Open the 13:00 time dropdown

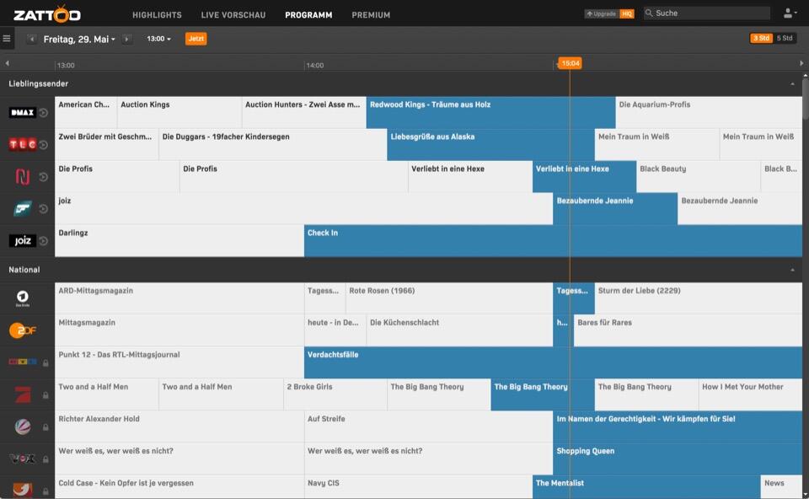pyautogui.click(x=158, y=39)
